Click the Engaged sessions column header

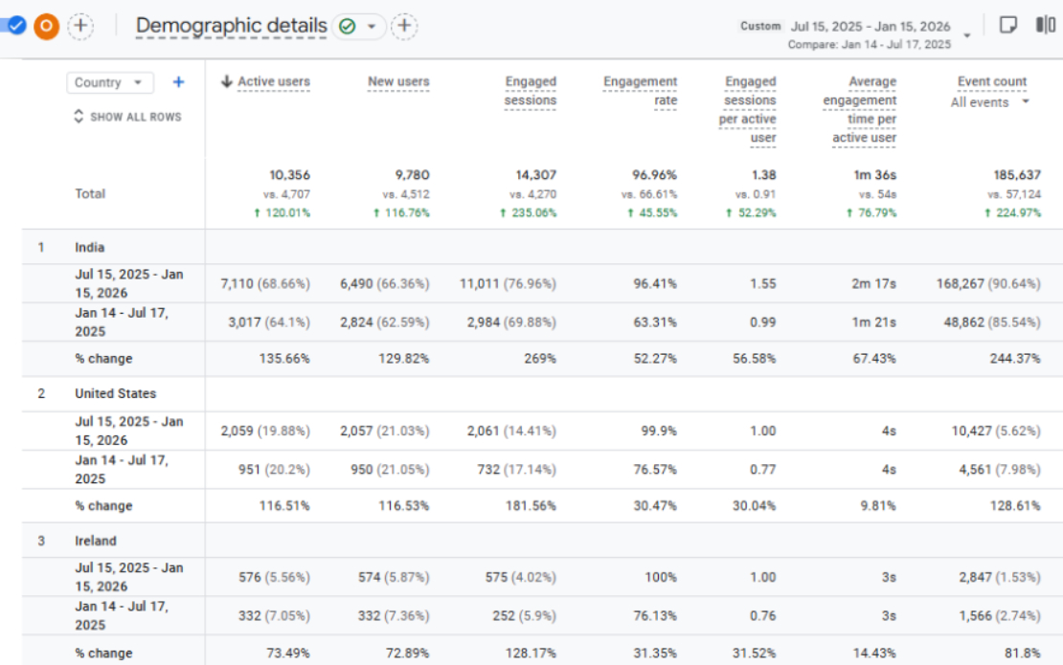coord(531,91)
